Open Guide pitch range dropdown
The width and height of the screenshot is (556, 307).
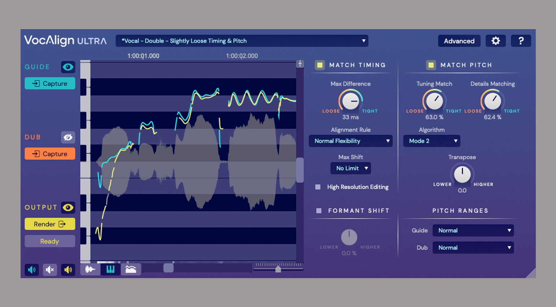click(473, 230)
